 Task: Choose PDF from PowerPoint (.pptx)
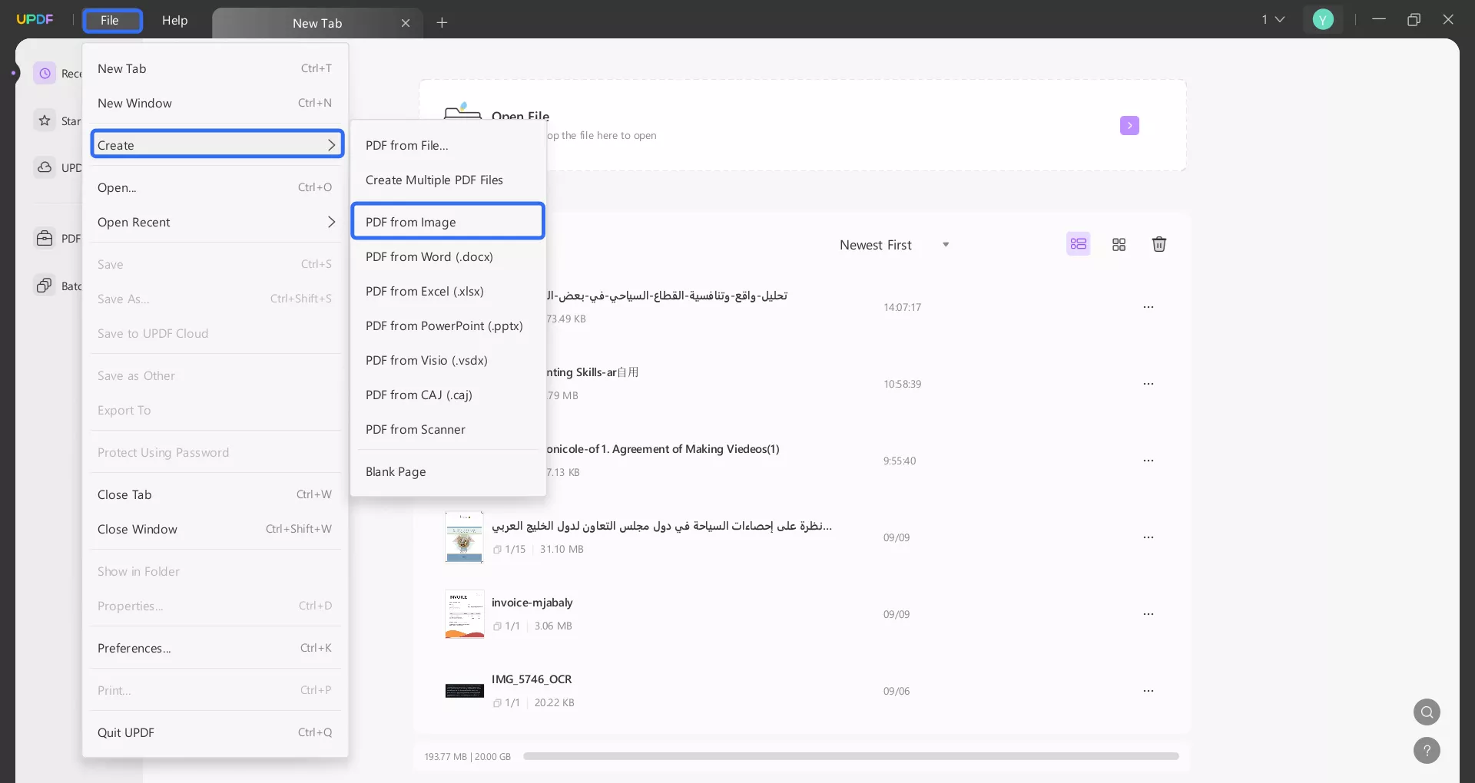point(448,325)
